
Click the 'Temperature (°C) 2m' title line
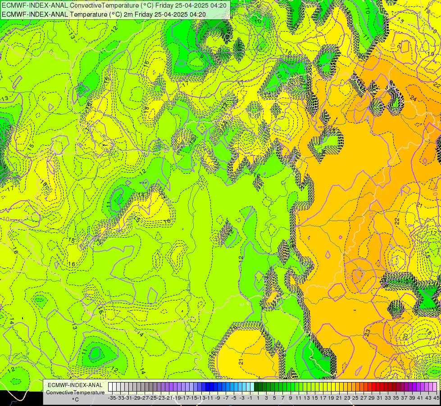(104, 14)
